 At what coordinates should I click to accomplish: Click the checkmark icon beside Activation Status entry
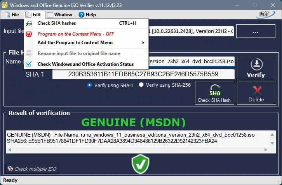[x=29, y=64]
